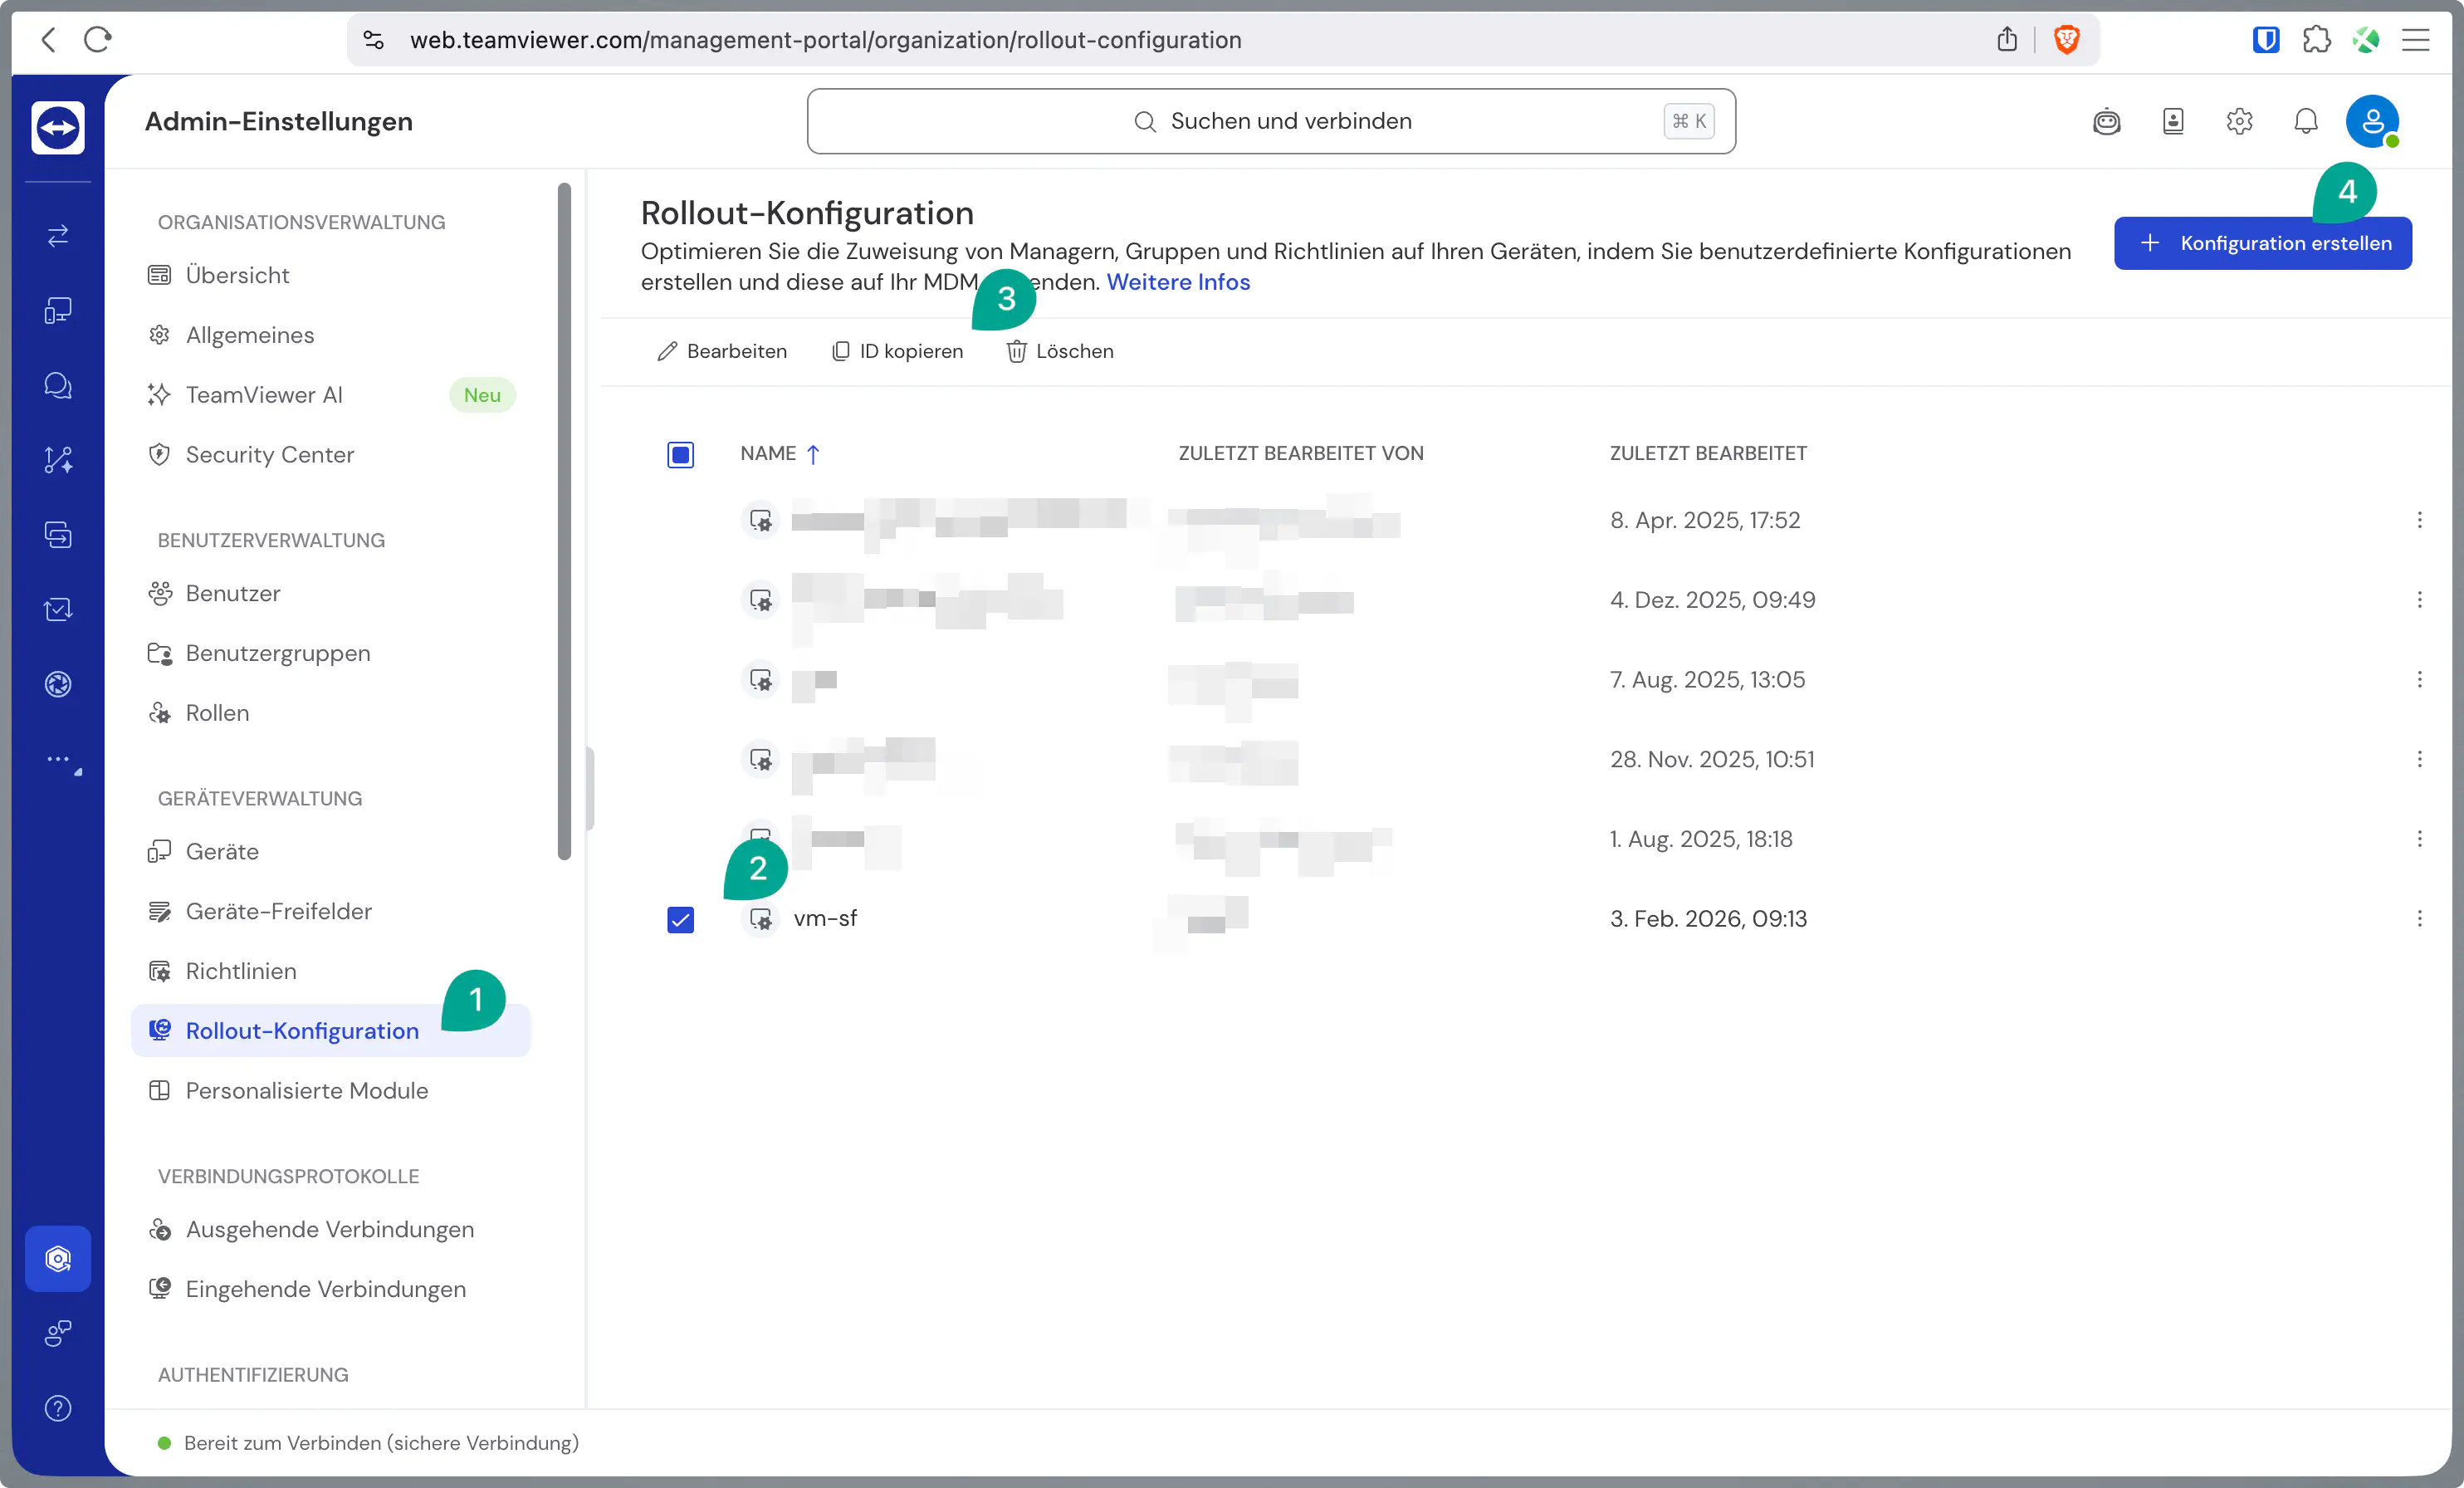Uncheck the vm-sf row checkbox

pyautogui.click(x=680, y=919)
